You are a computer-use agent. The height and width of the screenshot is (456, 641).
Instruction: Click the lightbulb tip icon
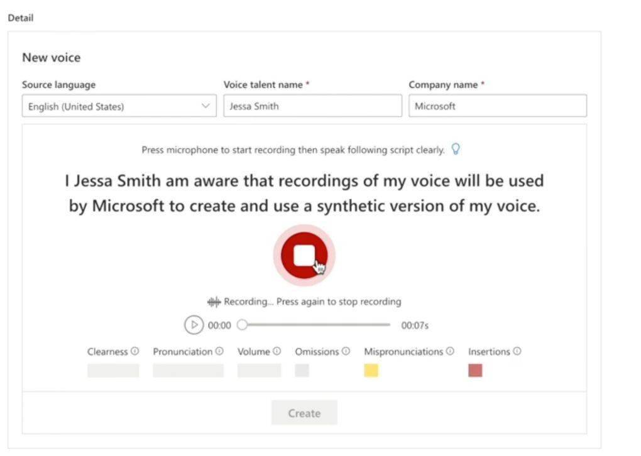click(455, 149)
